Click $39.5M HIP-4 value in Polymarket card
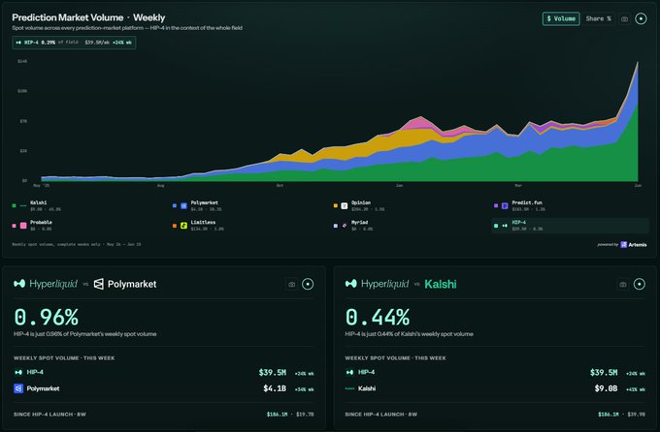 click(x=273, y=372)
